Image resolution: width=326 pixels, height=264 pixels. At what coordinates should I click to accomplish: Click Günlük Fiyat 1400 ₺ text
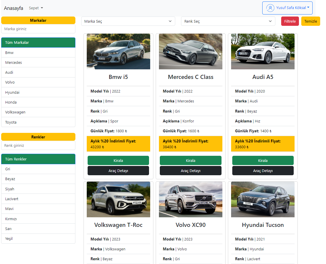tap(253, 131)
